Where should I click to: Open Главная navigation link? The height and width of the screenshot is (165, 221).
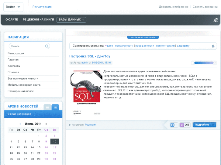[x=13, y=60]
